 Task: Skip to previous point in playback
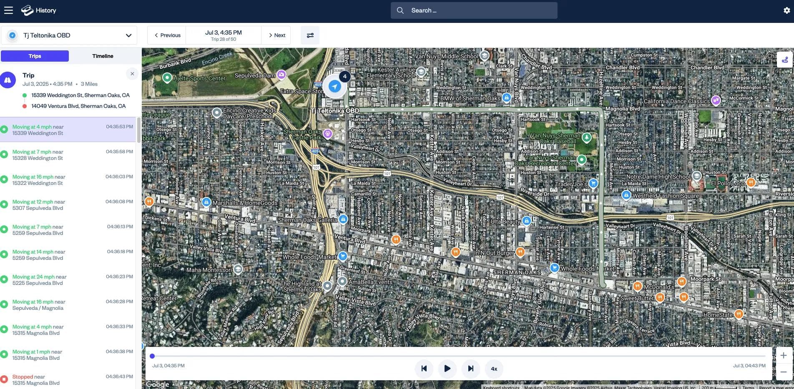click(x=424, y=369)
